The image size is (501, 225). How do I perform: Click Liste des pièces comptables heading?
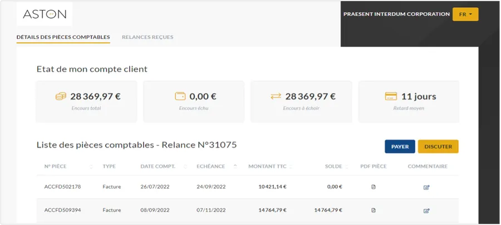137,145
